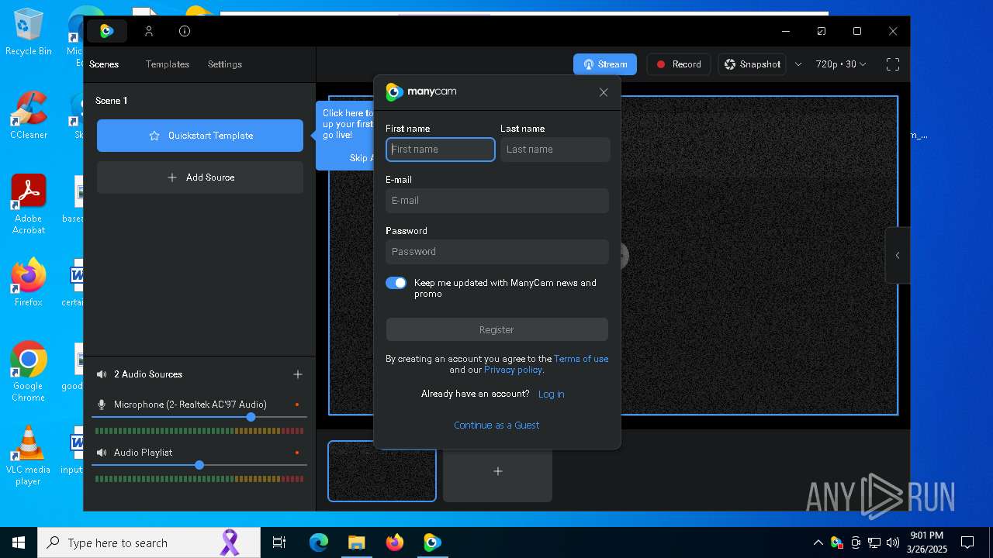The image size is (993, 558).
Task: Click the ManyCam home icon in title bar
Action: pyautogui.click(x=107, y=31)
